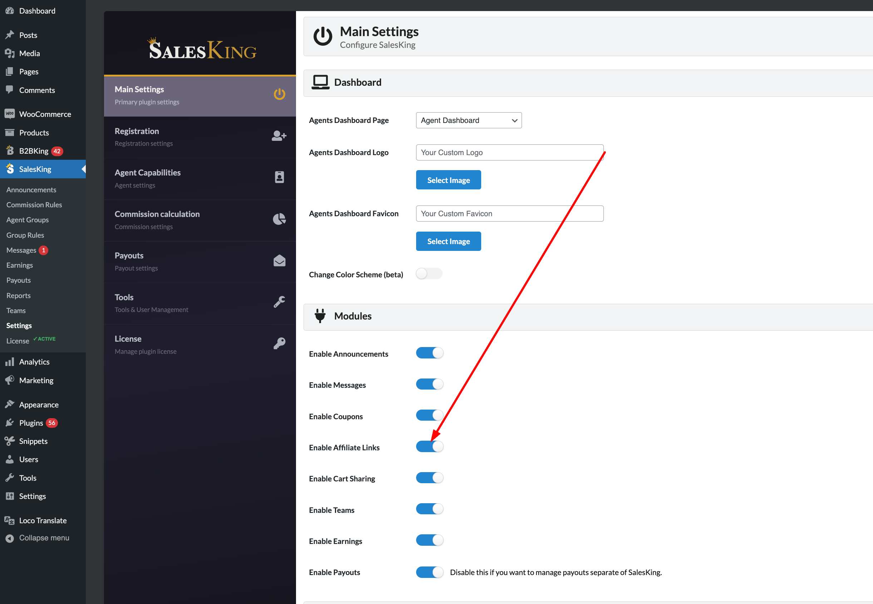The width and height of the screenshot is (873, 604).
Task: Click the Your Custom Logo input field
Action: [509, 153]
